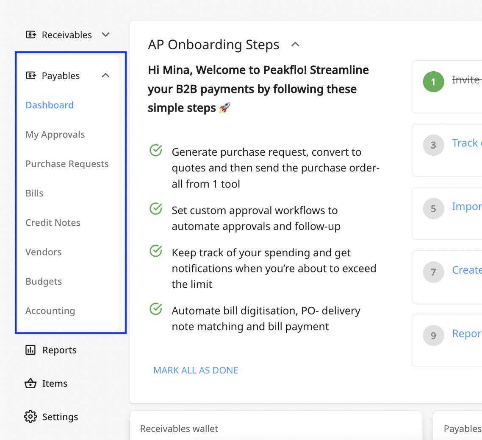Click the Payables sidebar label
Image resolution: width=482 pixels, height=440 pixels.
(61, 76)
